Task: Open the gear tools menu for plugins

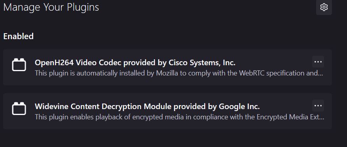Action: coord(324,7)
